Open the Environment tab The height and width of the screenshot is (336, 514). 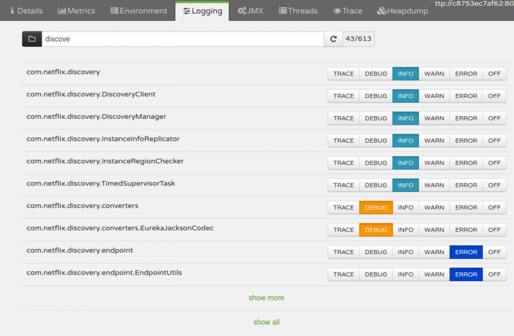[138, 11]
